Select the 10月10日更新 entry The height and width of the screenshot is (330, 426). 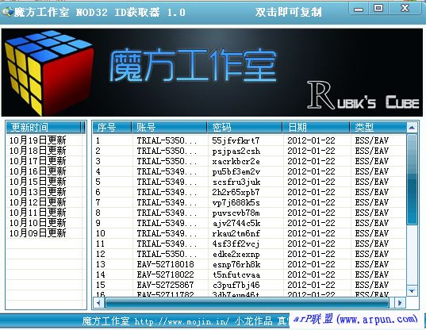(x=38, y=223)
